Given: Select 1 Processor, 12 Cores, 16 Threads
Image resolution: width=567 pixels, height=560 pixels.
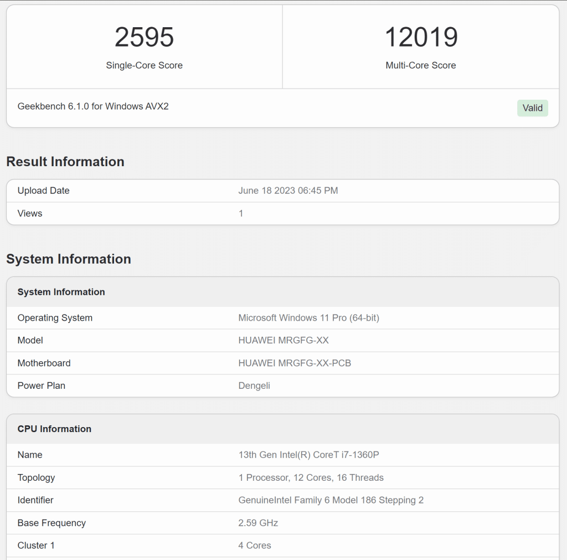Looking at the screenshot, I should (x=311, y=478).
